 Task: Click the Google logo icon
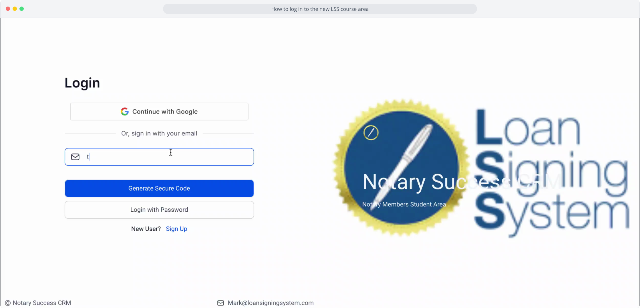click(125, 112)
